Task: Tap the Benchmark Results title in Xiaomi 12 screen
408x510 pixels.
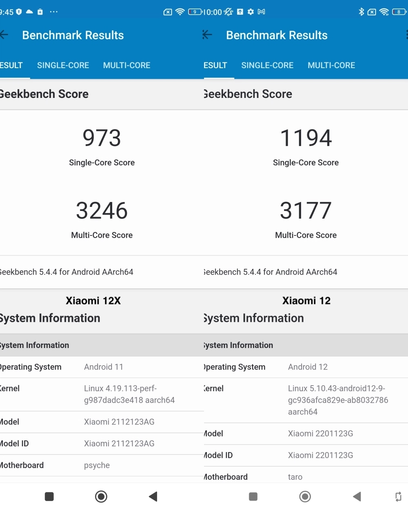Action: pos(277,35)
